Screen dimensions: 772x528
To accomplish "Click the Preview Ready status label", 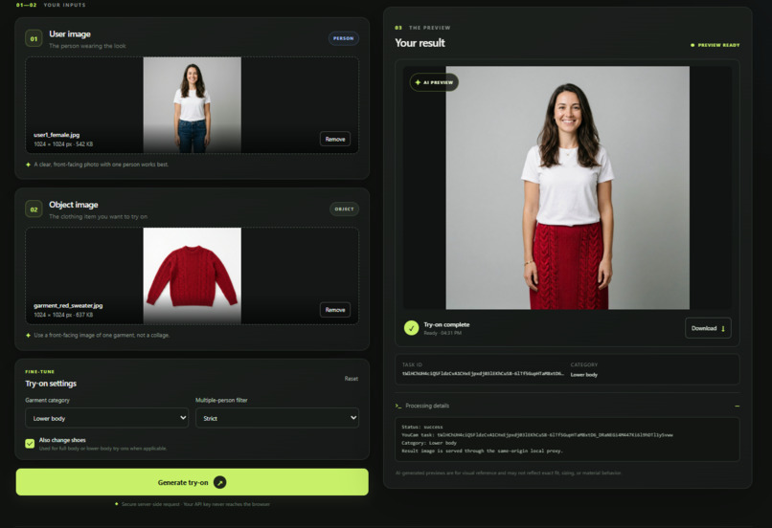I will click(718, 45).
